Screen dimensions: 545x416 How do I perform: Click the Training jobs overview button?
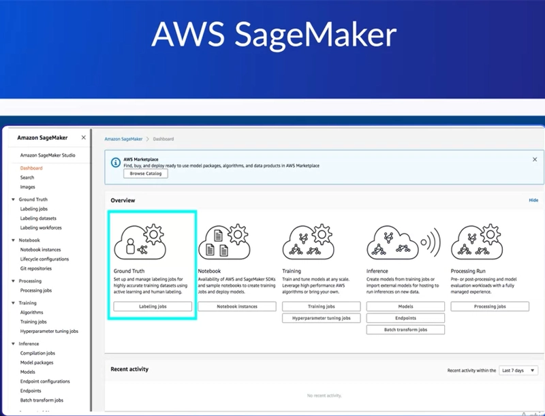pos(322,306)
